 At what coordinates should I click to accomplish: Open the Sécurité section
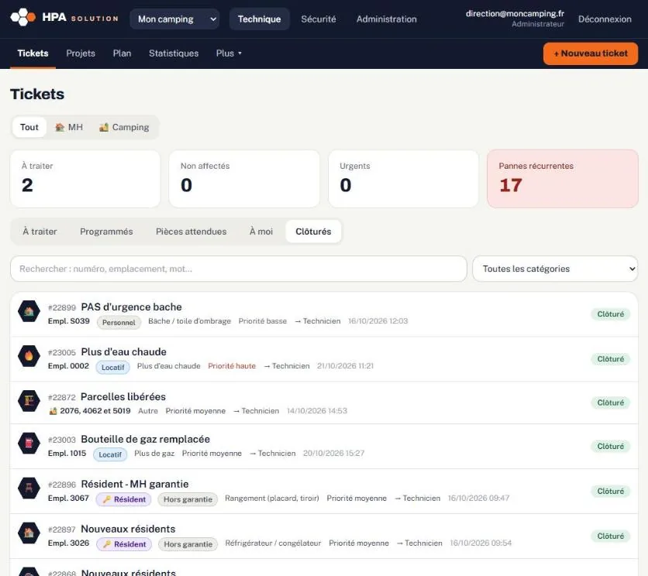(319, 19)
